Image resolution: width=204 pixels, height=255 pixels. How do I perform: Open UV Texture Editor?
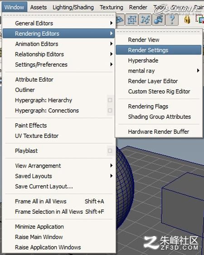pyautogui.click(x=37, y=136)
